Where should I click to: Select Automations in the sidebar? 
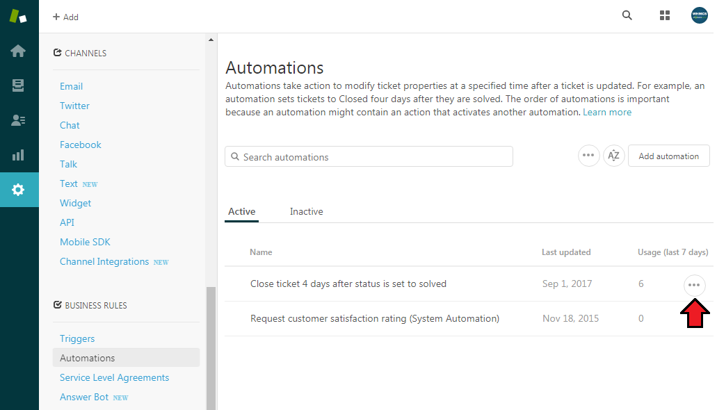(x=126, y=358)
